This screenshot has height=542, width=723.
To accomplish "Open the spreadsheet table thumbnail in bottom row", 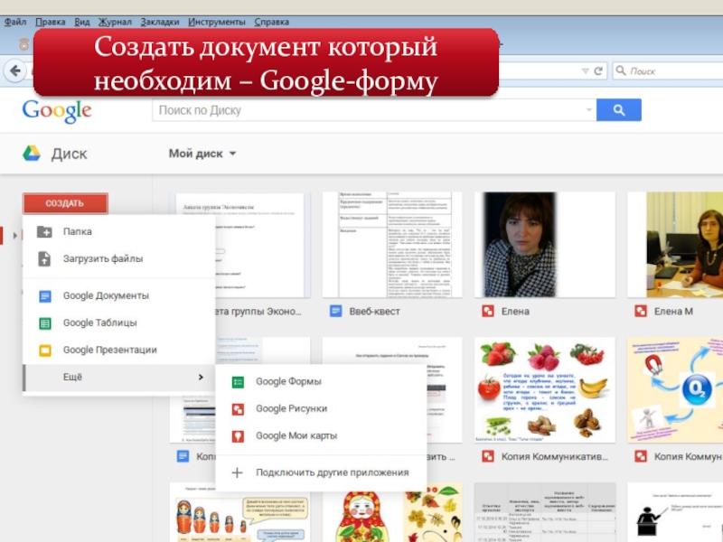I will pyautogui.click(x=545, y=512).
